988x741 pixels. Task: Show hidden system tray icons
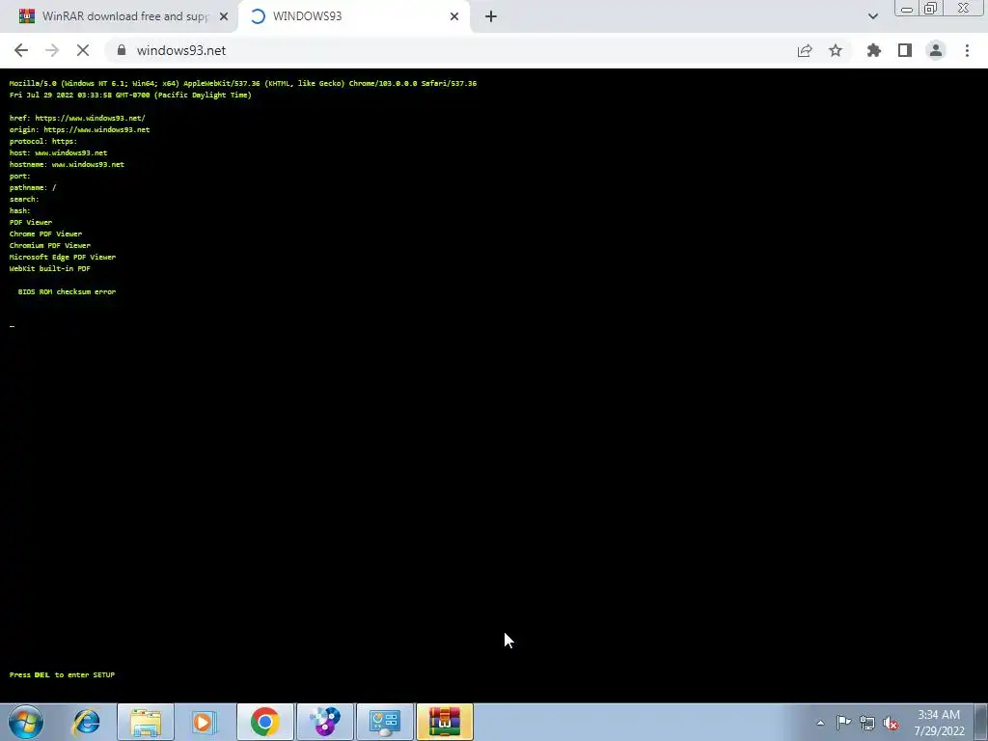(x=820, y=723)
